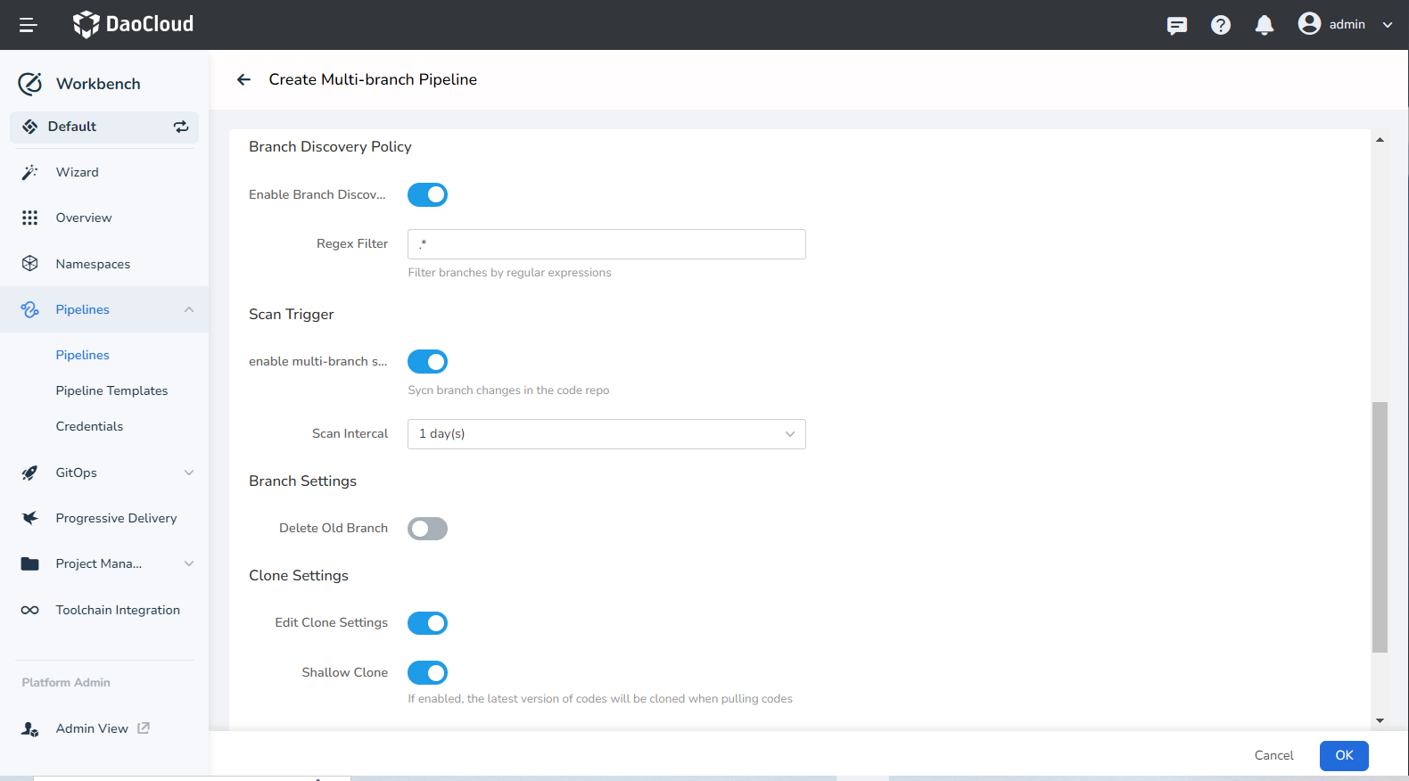The height and width of the screenshot is (781, 1409).
Task: Open the chat messages icon
Action: click(1176, 25)
